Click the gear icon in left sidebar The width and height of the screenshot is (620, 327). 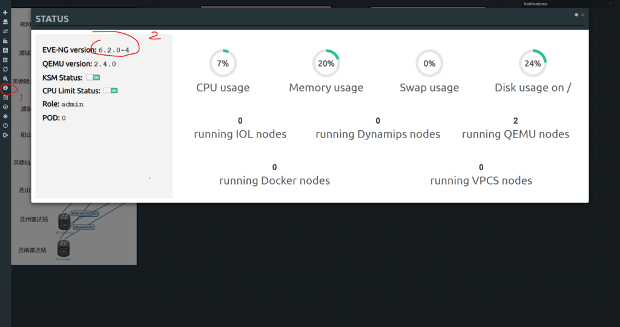tap(5, 116)
